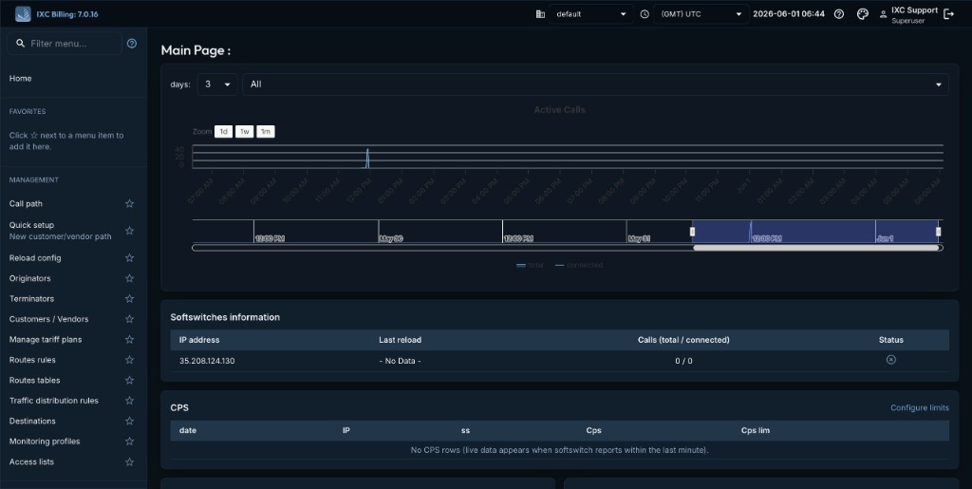Open Customers / Vendors menu item
This screenshot has height=489, width=972.
pos(49,319)
